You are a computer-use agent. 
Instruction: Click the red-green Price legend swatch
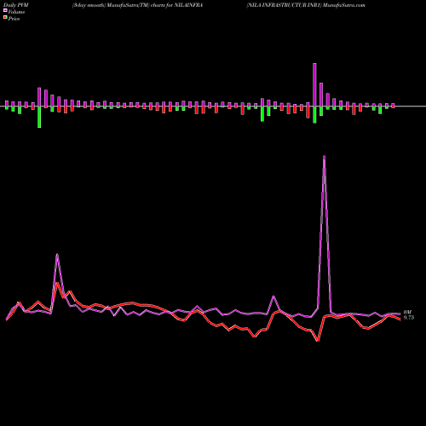point(5,18)
